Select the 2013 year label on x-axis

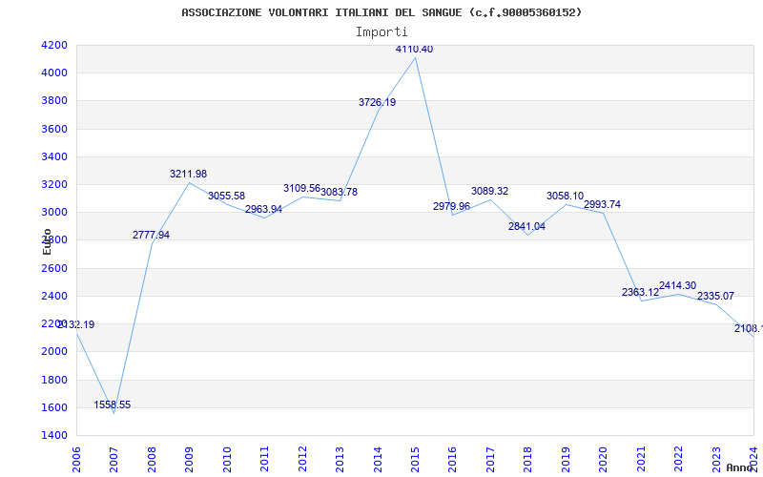340,460
